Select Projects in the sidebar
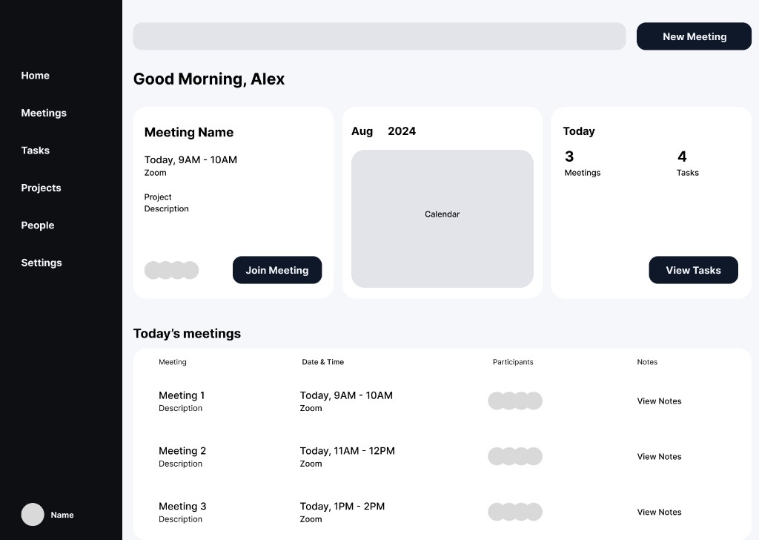 pyautogui.click(x=41, y=188)
